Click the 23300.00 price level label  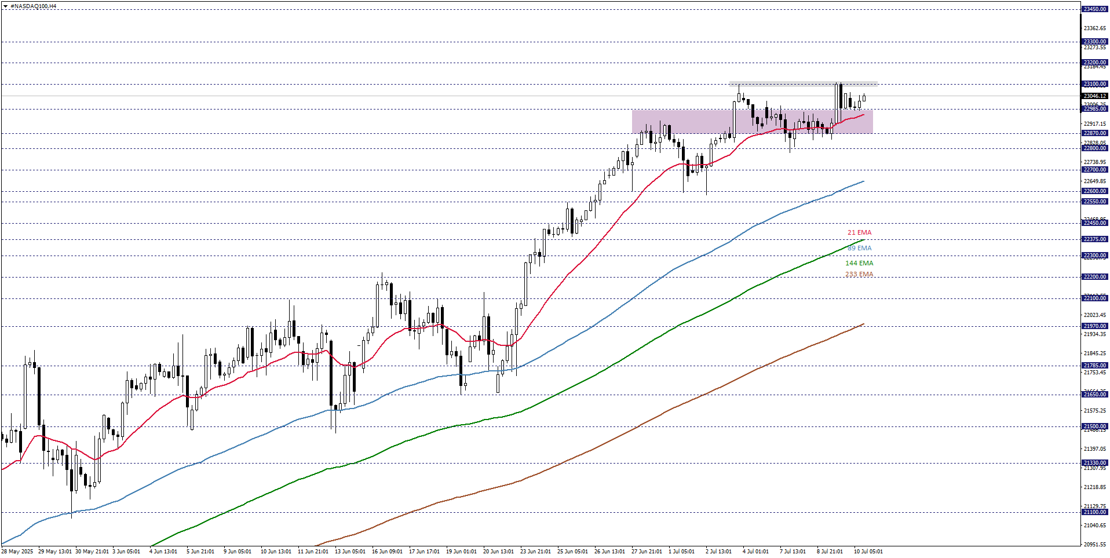[x=1095, y=42]
